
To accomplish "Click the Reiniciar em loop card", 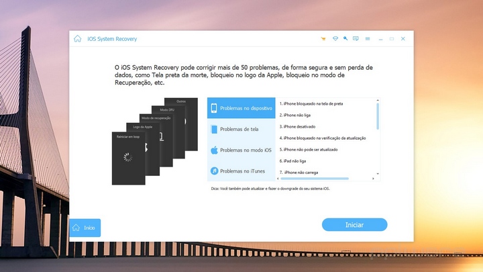I will pos(128,158).
